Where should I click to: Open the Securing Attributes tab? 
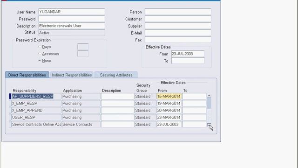[116, 75]
